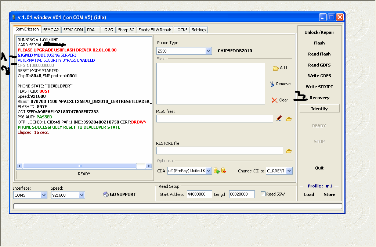The height and width of the screenshot is (247, 376).
Task: Open the Empty Fill & Repair tab
Action: tap(155, 30)
